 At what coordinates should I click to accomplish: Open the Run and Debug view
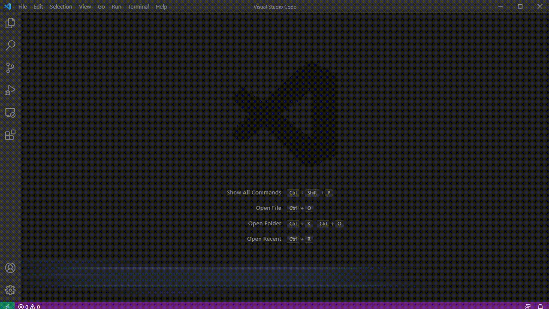click(9, 90)
